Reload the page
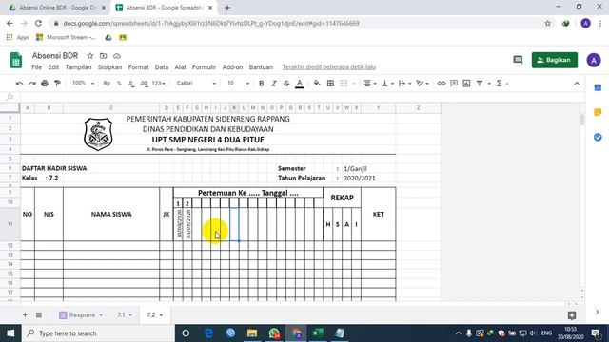Image resolution: width=609 pixels, height=342 pixels. 38,23
